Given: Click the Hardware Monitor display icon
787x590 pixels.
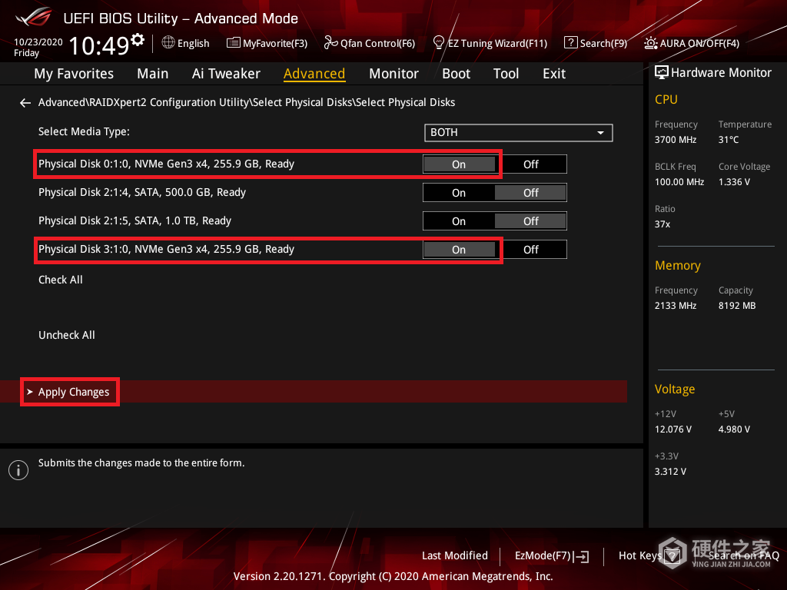Looking at the screenshot, I should click(662, 72).
